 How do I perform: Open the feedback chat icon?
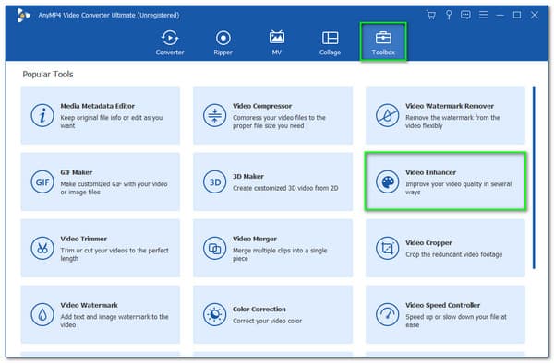[x=465, y=15]
